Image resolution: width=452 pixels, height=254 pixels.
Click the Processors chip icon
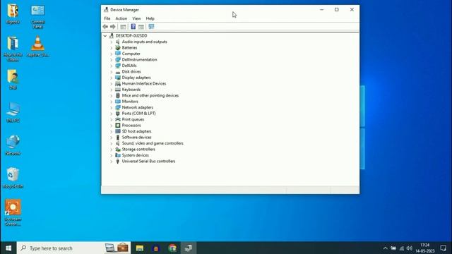118,126
